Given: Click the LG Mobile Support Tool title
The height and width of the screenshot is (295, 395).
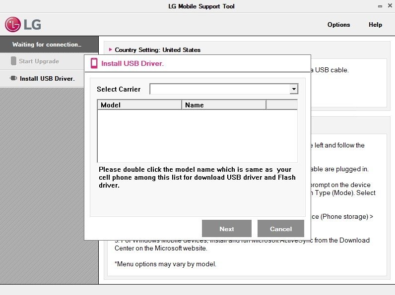Looking at the screenshot, I should 201,6.
